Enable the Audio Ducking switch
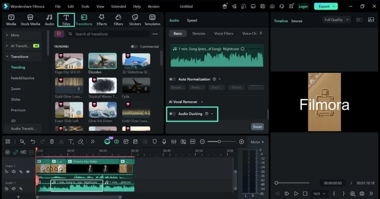 (172, 114)
